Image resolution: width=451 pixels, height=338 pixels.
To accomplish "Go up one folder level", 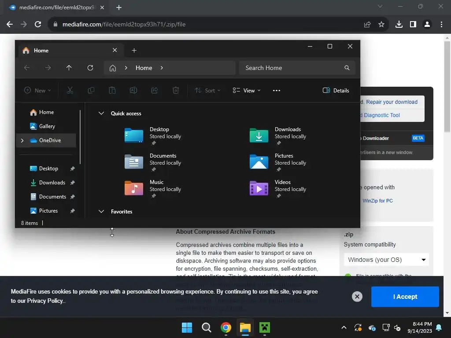I will pos(69,68).
